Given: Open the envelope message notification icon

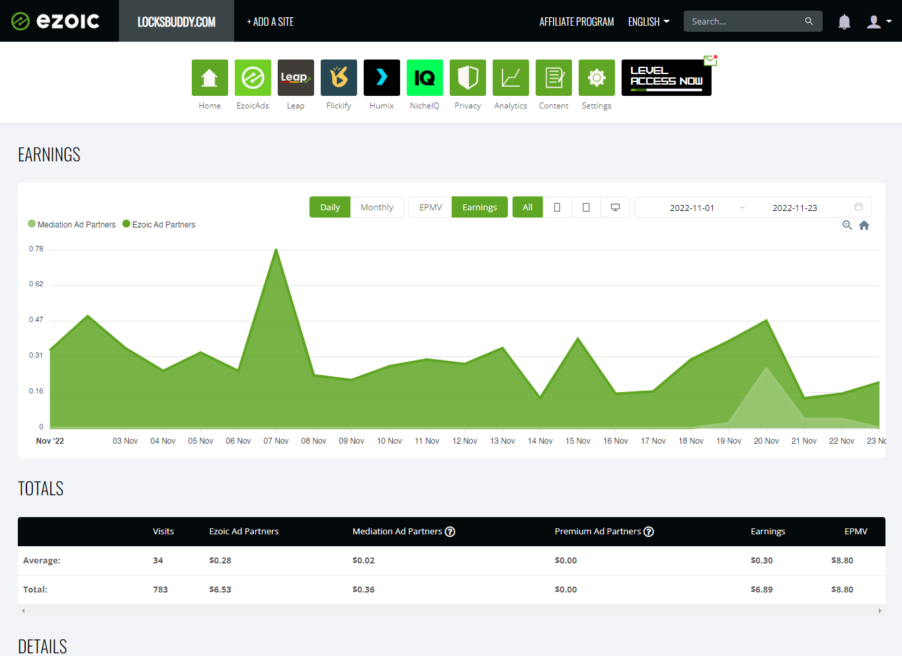Looking at the screenshot, I should coord(710,60).
